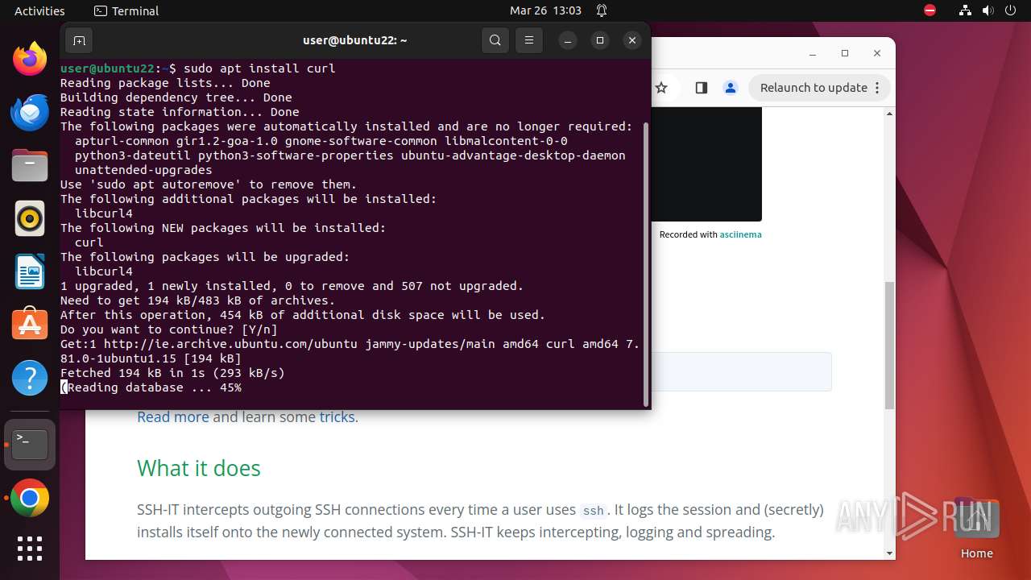Open Terminal app menu in top bar
Image resolution: width=1031 pixels, height=580 pixels.
pos(126,10)
